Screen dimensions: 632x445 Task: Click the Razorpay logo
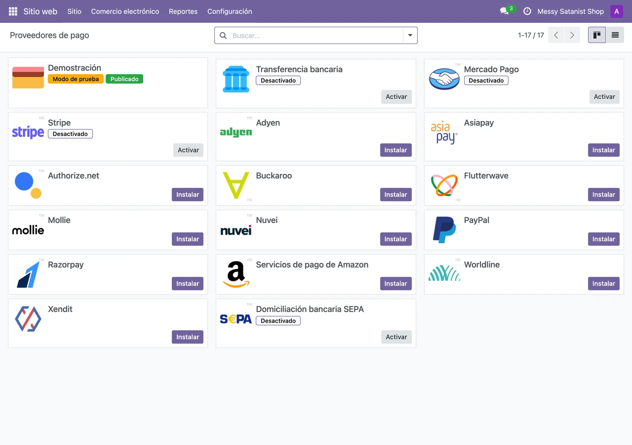(28, 274)
